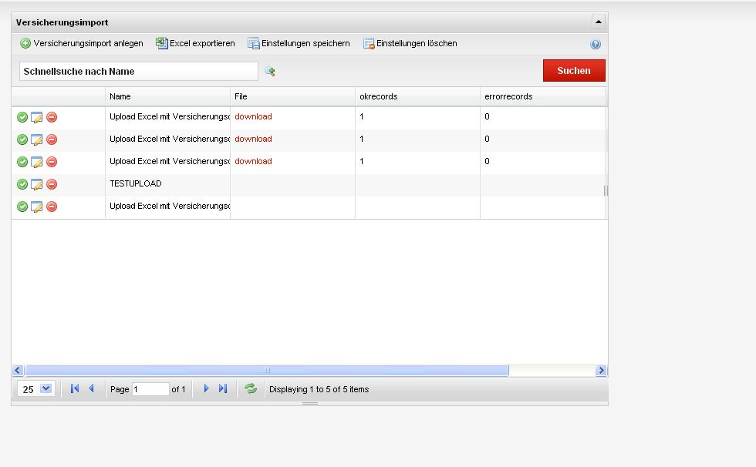Screen dimensions: 756x467
Task: Open the help icon in toolbar
Action: (x=595, y=44)
